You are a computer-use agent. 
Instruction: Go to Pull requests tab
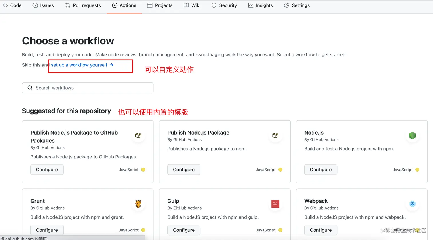pos(83,5)
